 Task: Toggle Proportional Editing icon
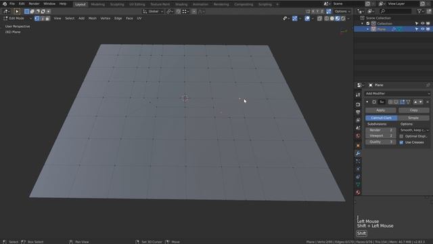coord(194,12)
